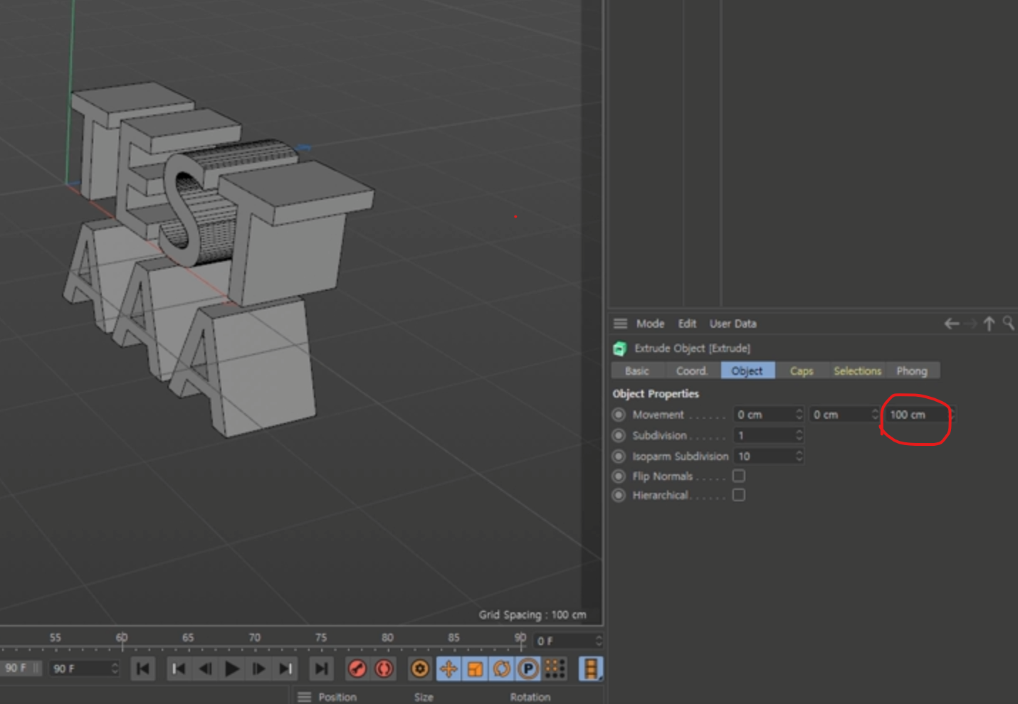Enable the Flip Normals checkbox
This screenshot has width=1018, height=704.
coord(739,476)
